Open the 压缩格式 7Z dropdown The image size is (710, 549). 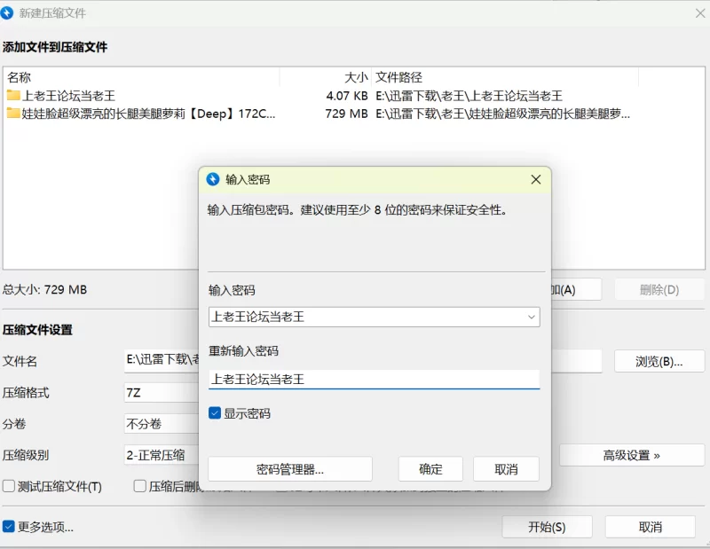click(x=162, y=392)
